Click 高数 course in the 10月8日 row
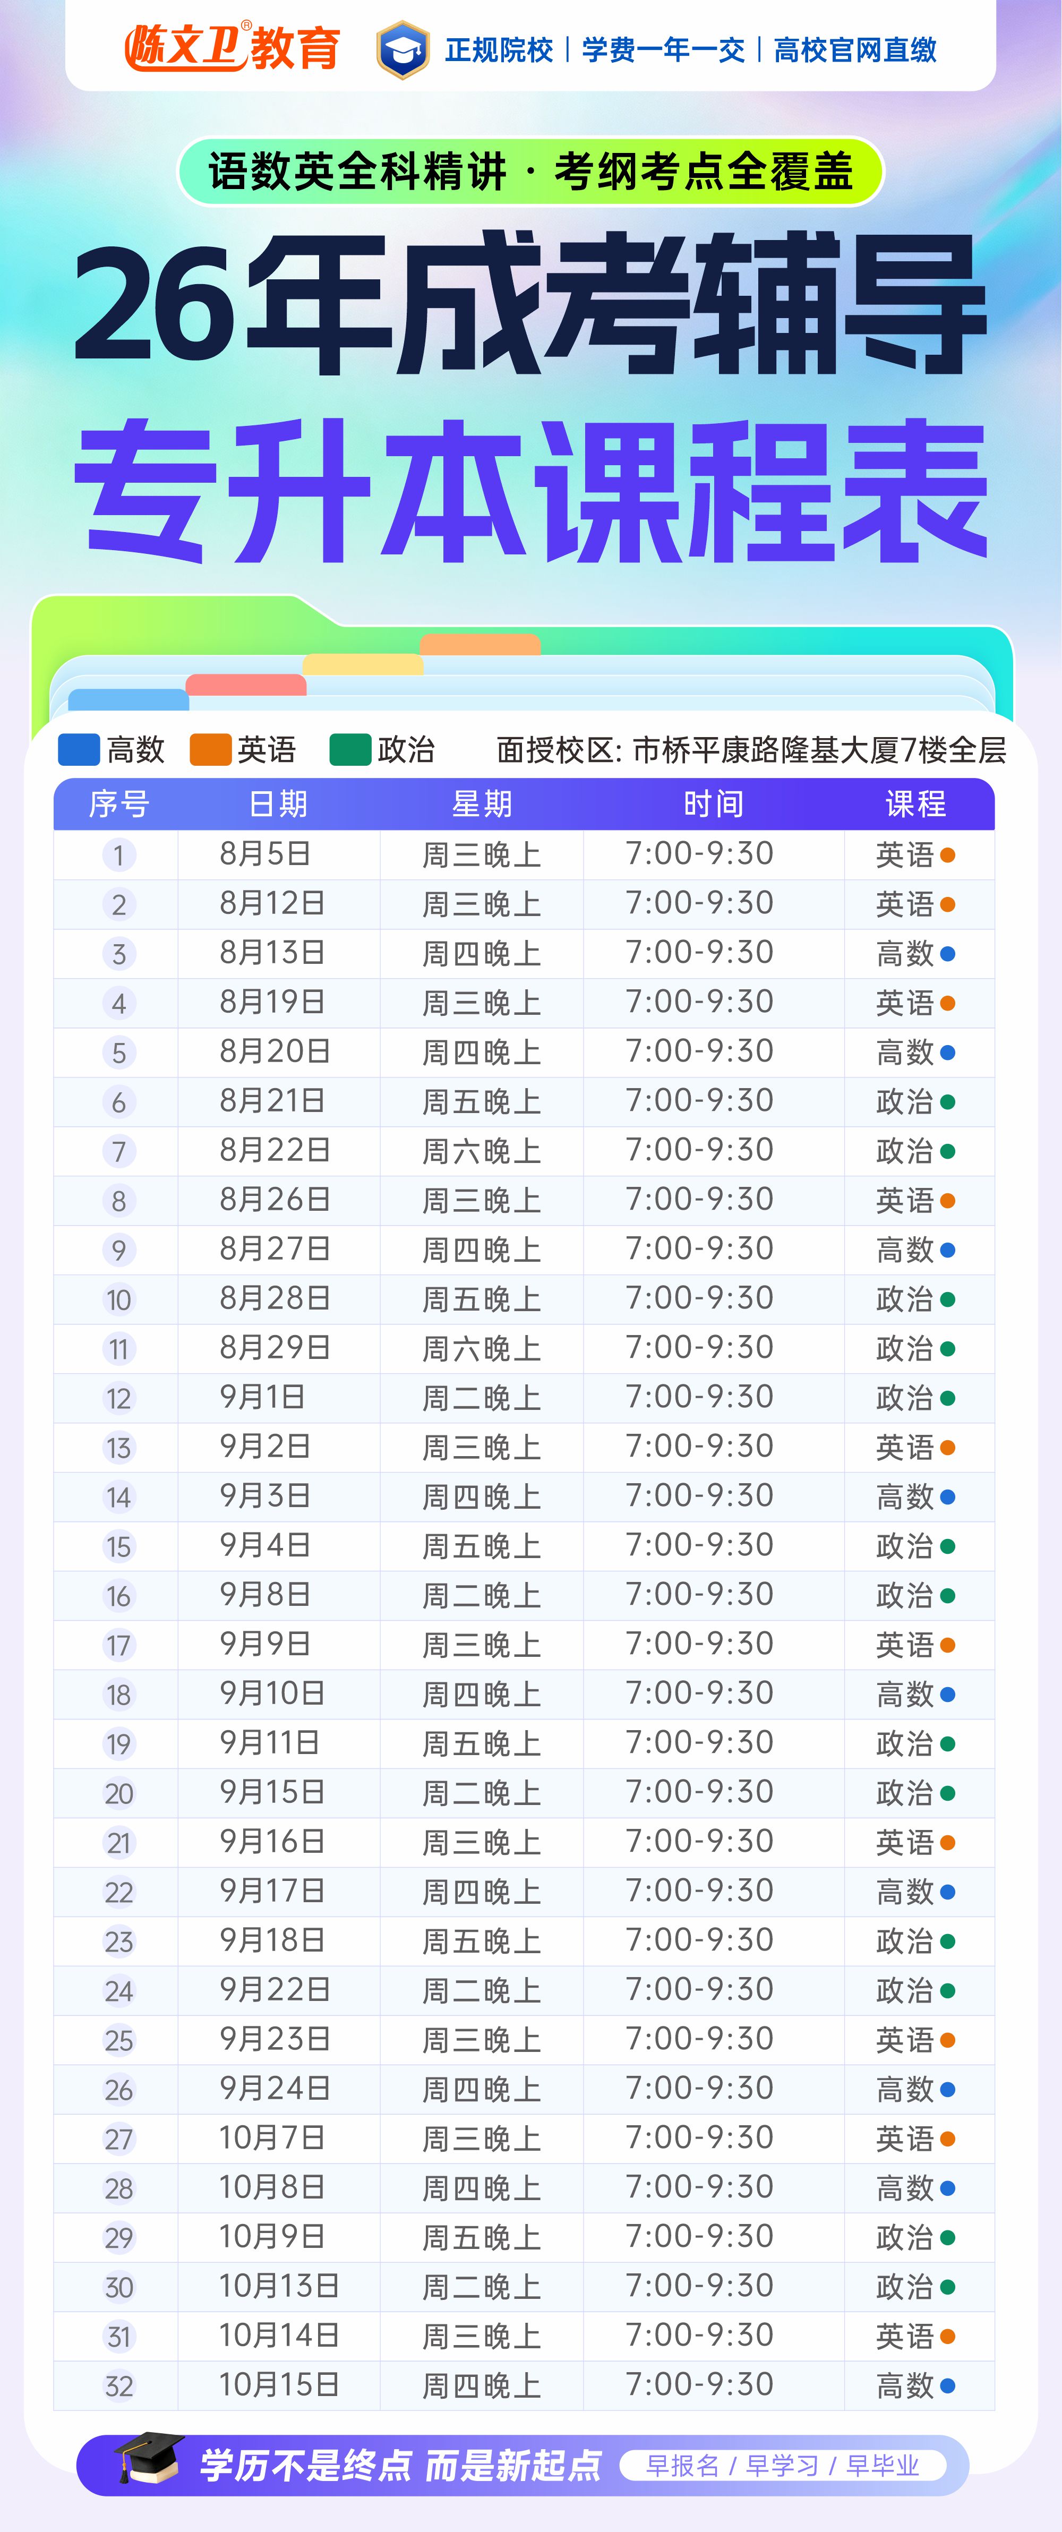Image resolution: width=1062 pixels, height=2532 pixels. click(x=905, y=2188)
